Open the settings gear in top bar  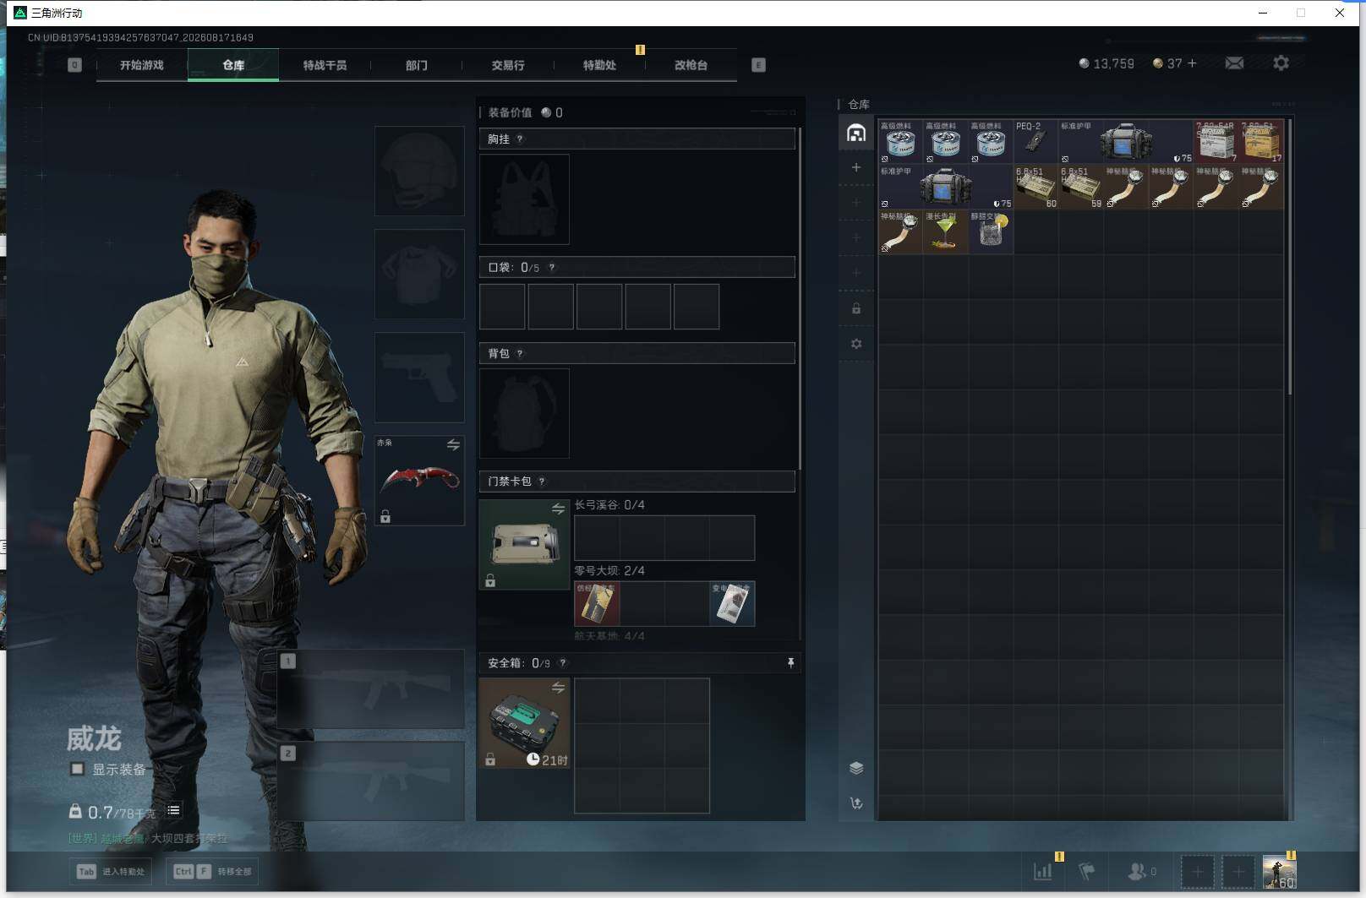coord(1281,63)
